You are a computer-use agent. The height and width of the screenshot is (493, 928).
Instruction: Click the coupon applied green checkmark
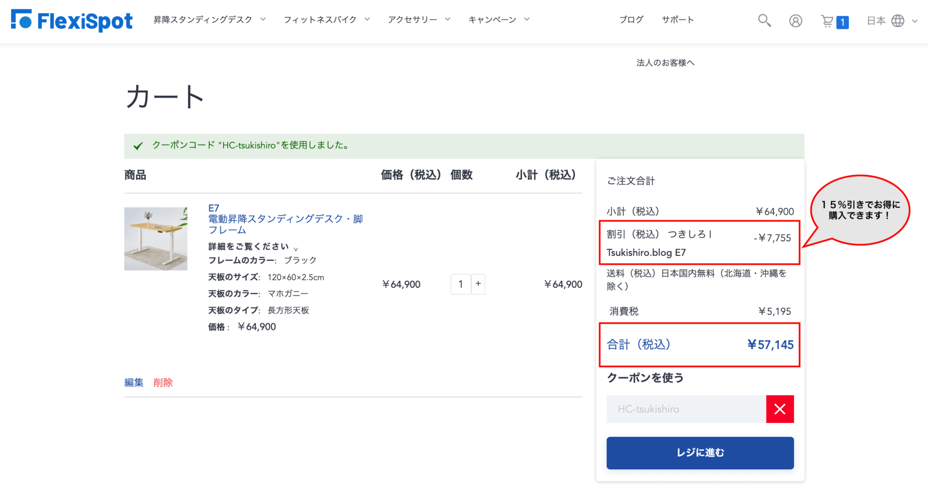(138, 146)
